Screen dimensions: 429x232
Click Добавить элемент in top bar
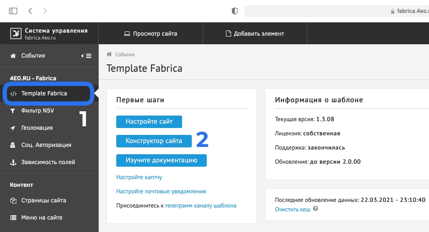point(255,34)
